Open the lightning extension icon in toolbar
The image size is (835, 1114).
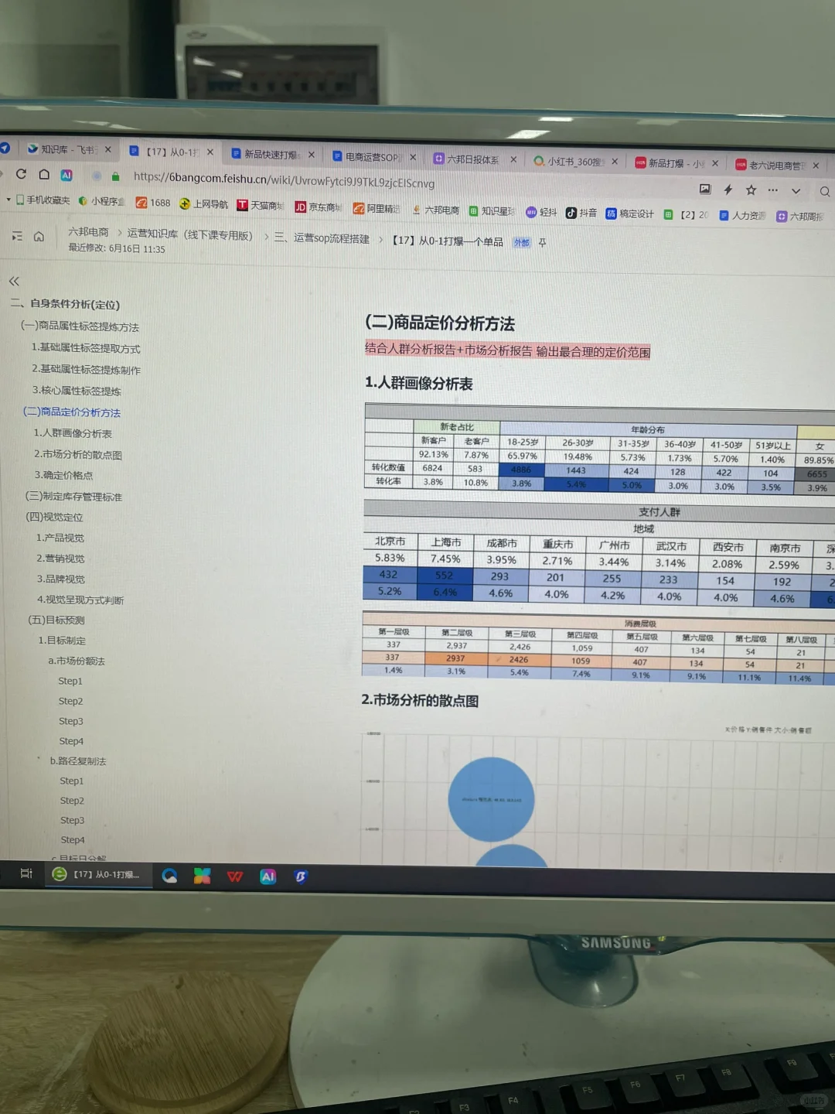coord(728,188)
